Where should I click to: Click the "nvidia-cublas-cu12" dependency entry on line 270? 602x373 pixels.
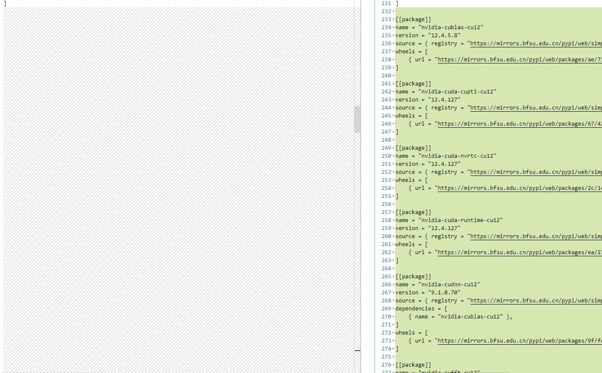point(470,317)
